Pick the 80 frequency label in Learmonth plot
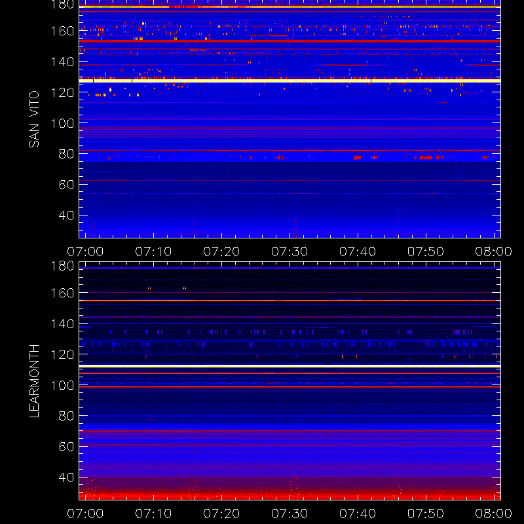 coord(66,416)
